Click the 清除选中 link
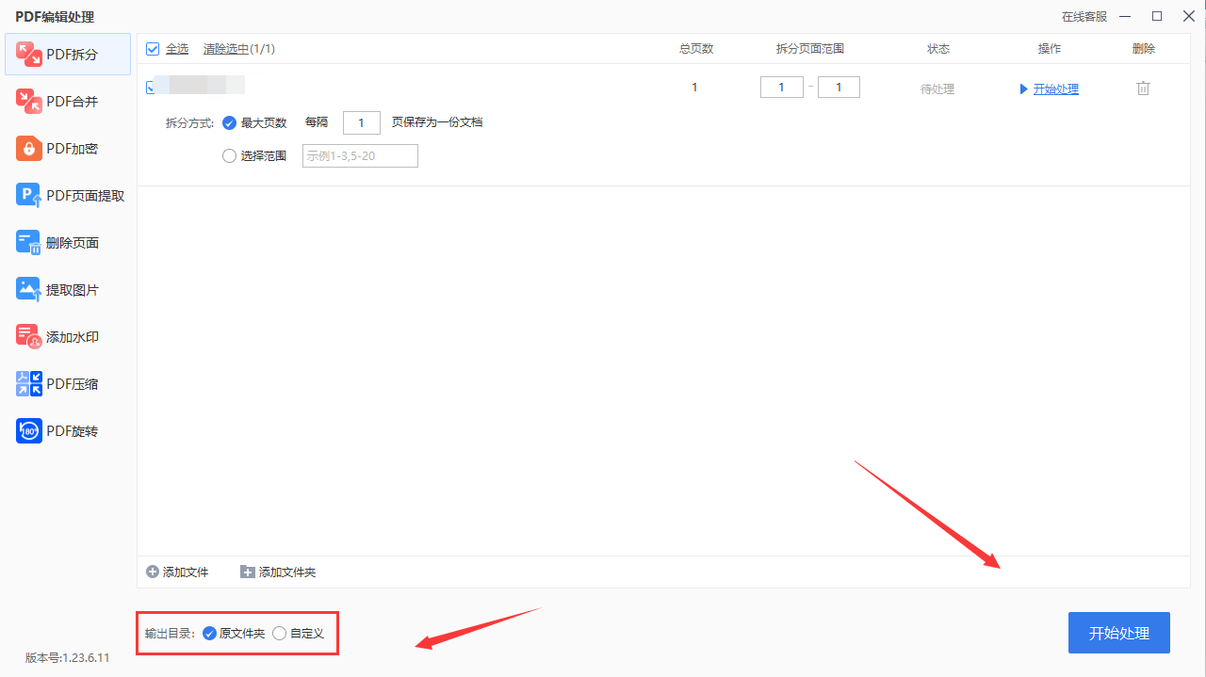Screen dimensions: 1206x677 (x=226, y=49)
